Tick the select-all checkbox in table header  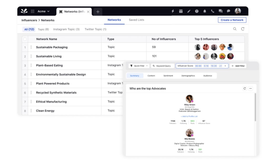25,39
